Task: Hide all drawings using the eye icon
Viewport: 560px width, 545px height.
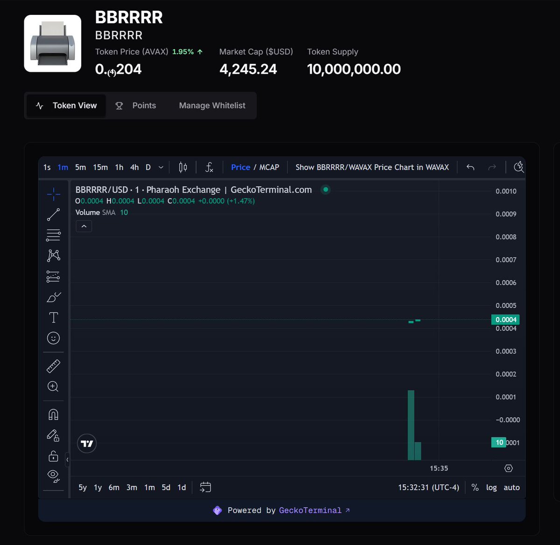Action: coord(53,475)
